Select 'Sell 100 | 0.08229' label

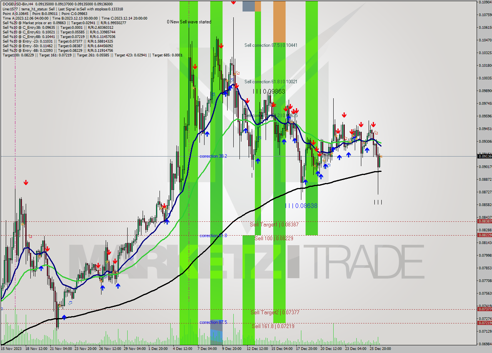[274, 238]
